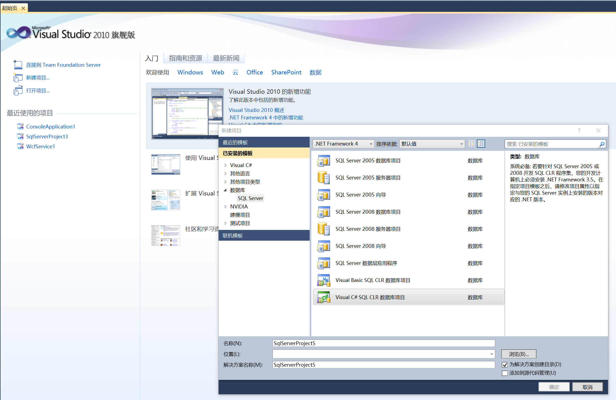Click the Visual Basic SQL CLR template icon
Image resolution: width=616 pixels, height=400 pixels.
[x=323, y=280]
